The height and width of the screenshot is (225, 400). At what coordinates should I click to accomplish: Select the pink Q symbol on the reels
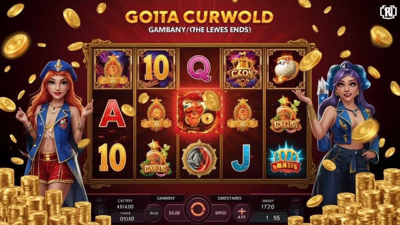[199, 68]
